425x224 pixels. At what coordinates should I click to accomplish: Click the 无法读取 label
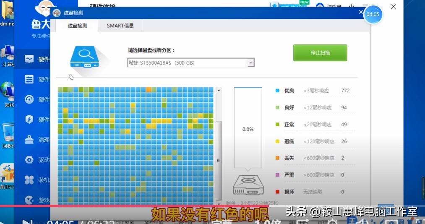point(313,192)
